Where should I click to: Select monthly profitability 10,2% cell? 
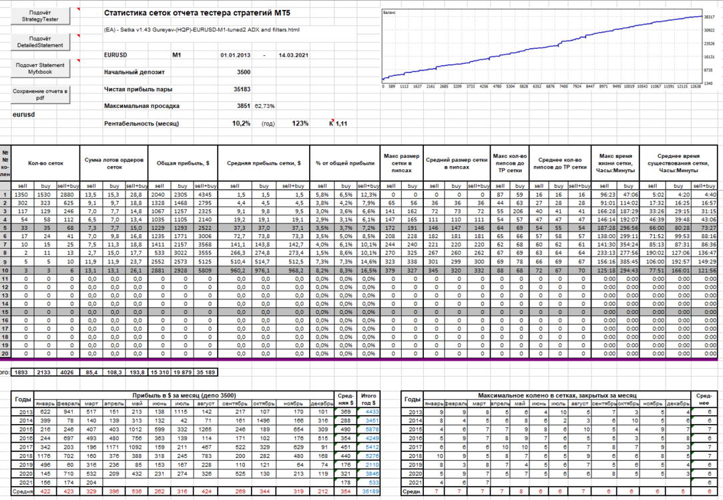click(241, 123)
